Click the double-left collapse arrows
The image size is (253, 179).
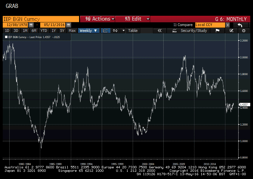(159, 31)
